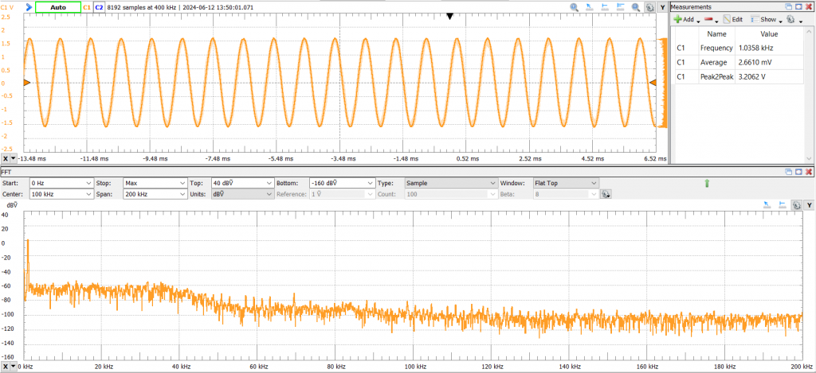
Task: Open the Measurements panel settings gear
Action: (x=790, y=20)
